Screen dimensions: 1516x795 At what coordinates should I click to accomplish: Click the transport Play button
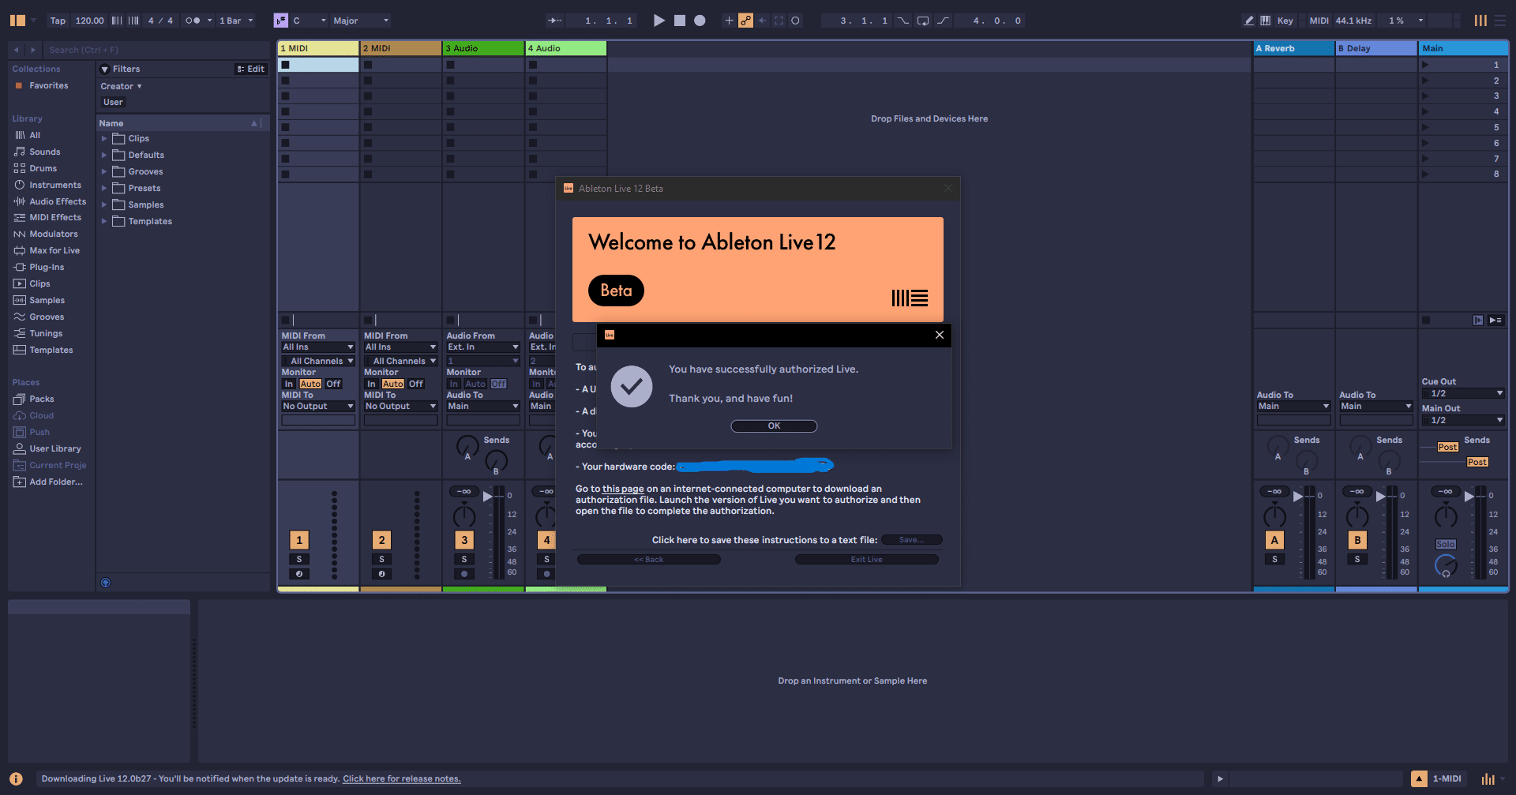click(659, 21)
